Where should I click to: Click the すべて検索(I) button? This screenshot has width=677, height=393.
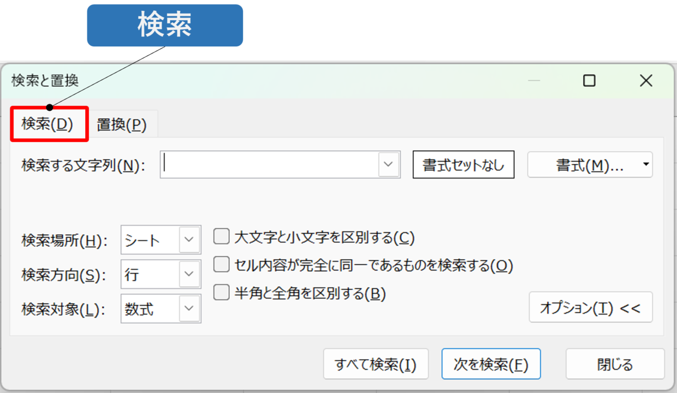point(376,364)
